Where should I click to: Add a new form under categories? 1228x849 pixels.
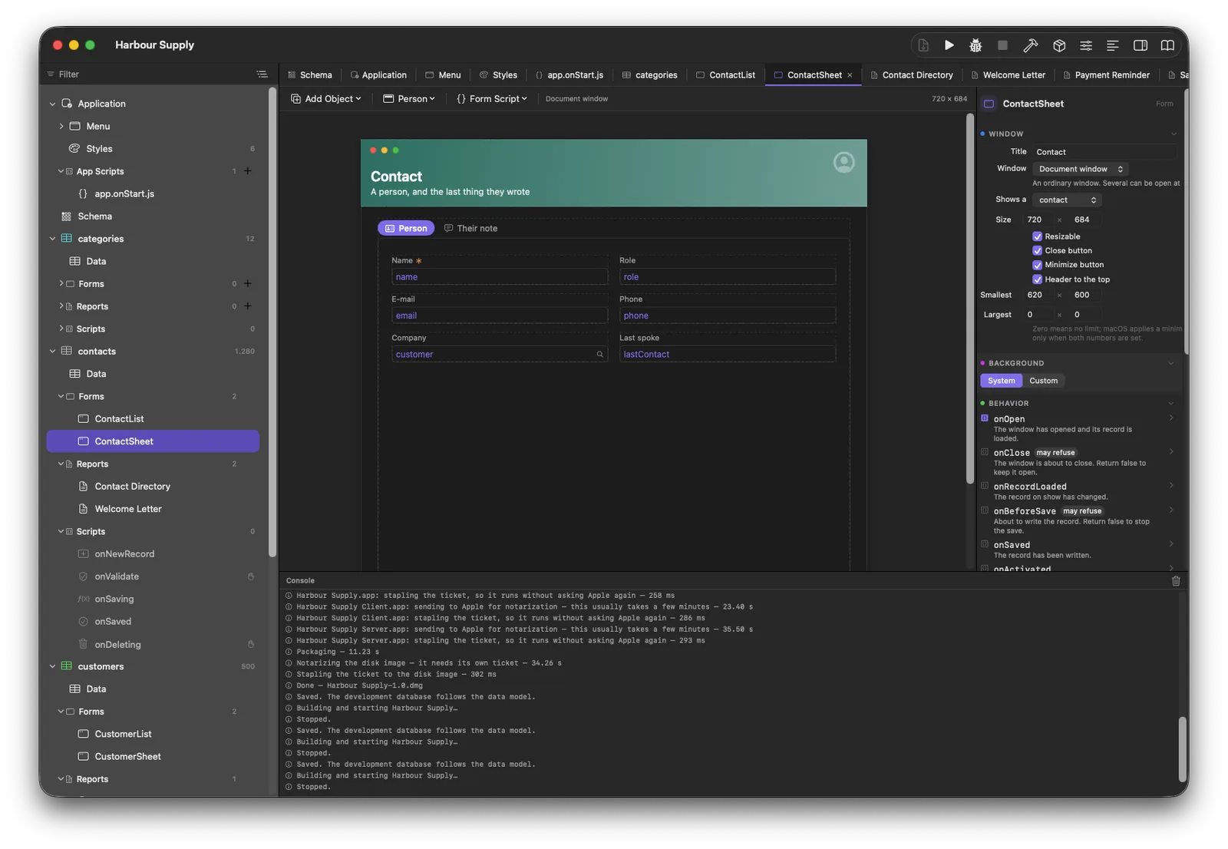[x=248, y=284]
